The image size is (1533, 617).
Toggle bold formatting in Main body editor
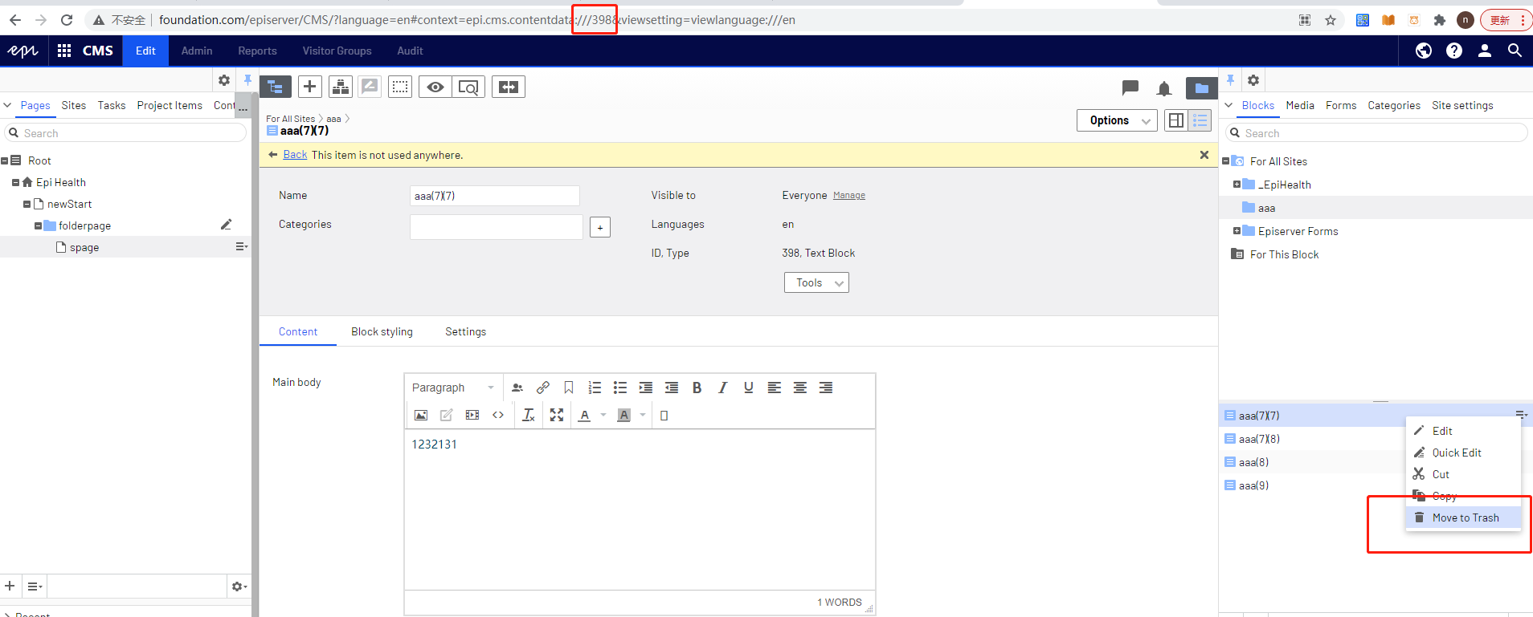tap(697, 388)
